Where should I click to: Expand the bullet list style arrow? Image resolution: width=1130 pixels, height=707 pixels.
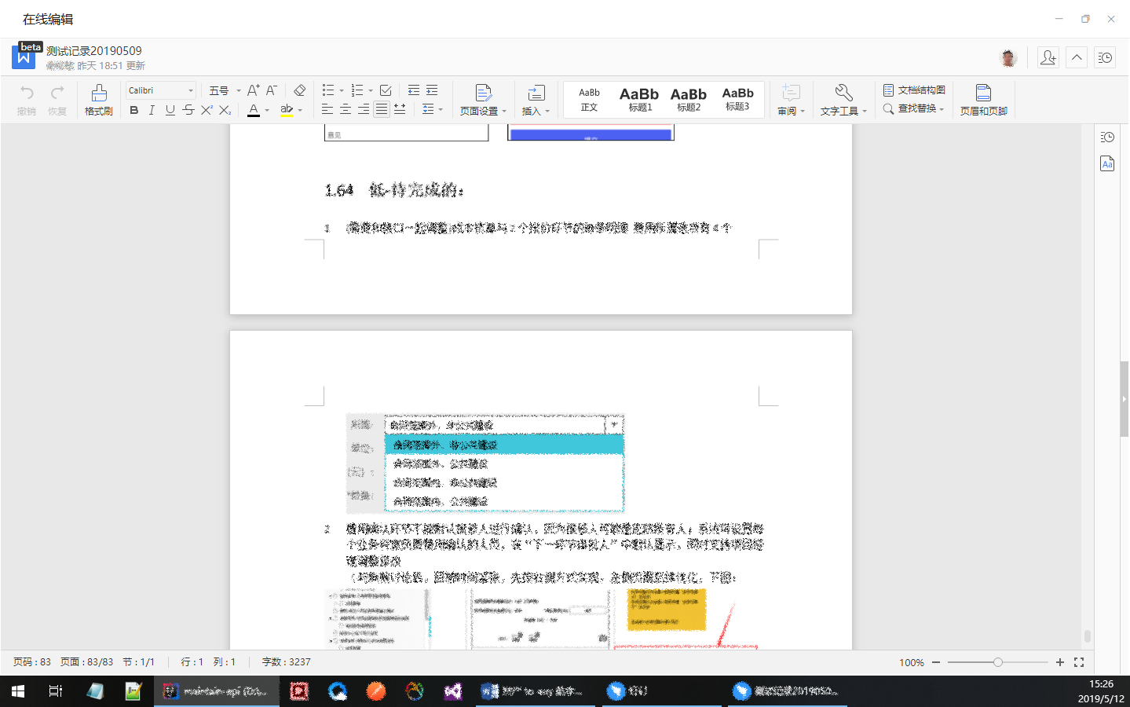click(x=342, y=91)
